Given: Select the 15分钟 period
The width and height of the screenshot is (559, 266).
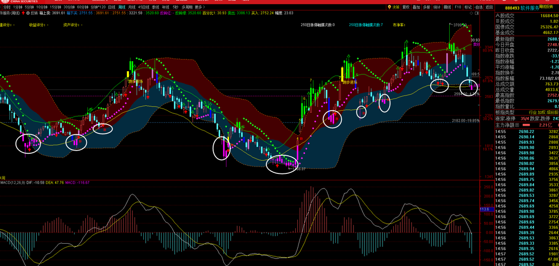Looking at the screenshot, I should (x=55, y=7).
